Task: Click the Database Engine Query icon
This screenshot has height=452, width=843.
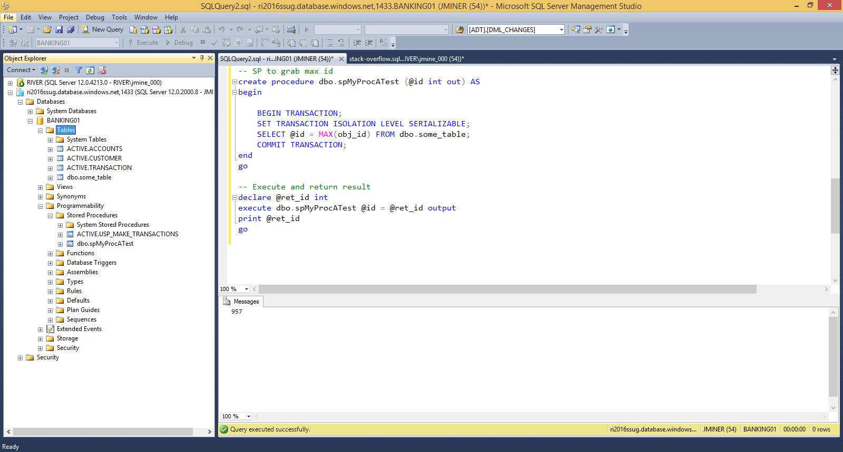Action: 133,29
